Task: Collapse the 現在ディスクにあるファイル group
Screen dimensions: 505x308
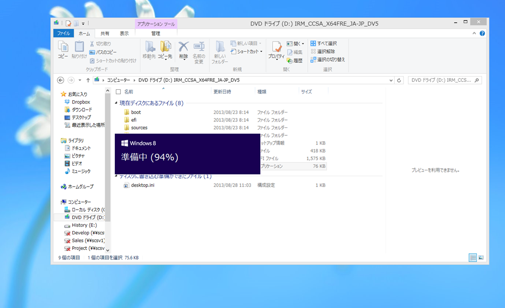Action: coord(116,103)
